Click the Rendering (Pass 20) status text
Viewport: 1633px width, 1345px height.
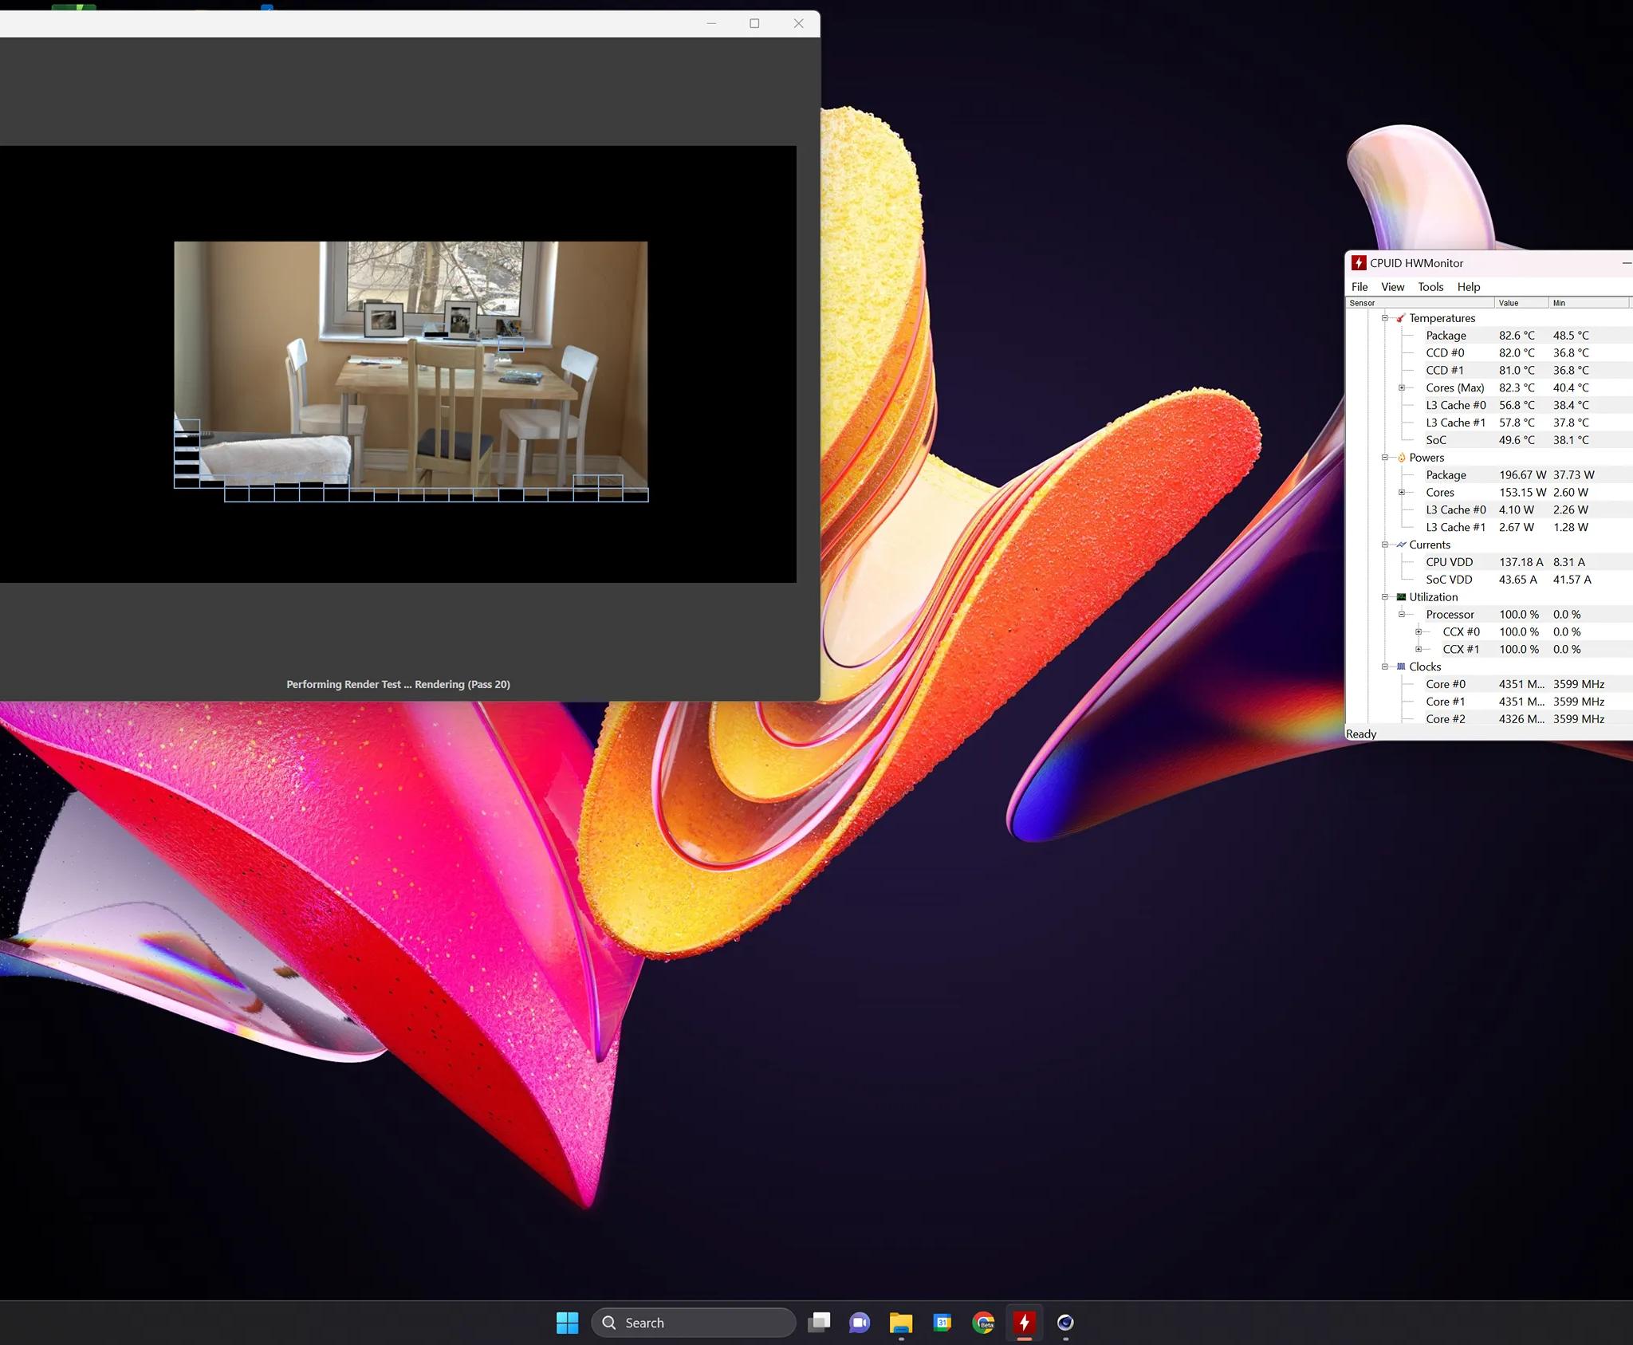click(462, 684)
